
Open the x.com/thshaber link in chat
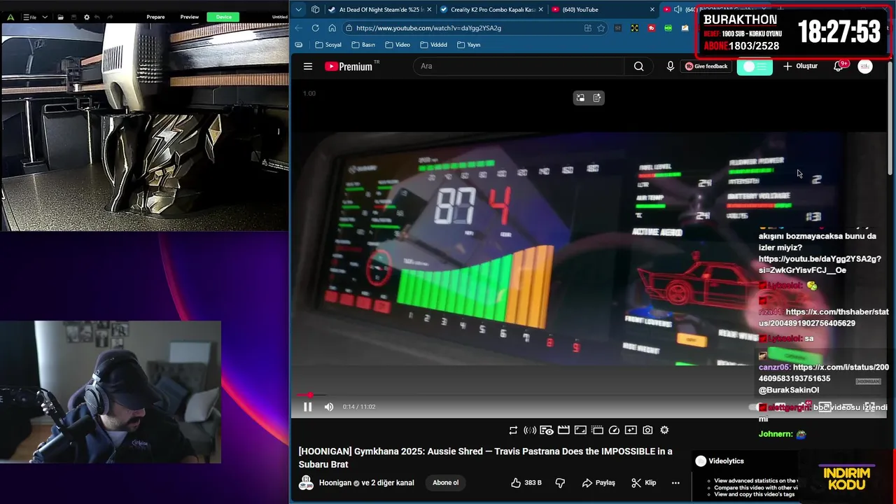[824, 318]
